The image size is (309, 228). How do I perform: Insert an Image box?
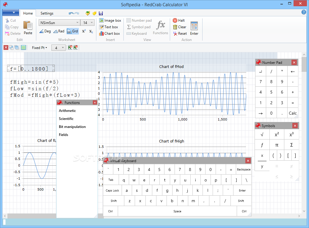[110, 20]
